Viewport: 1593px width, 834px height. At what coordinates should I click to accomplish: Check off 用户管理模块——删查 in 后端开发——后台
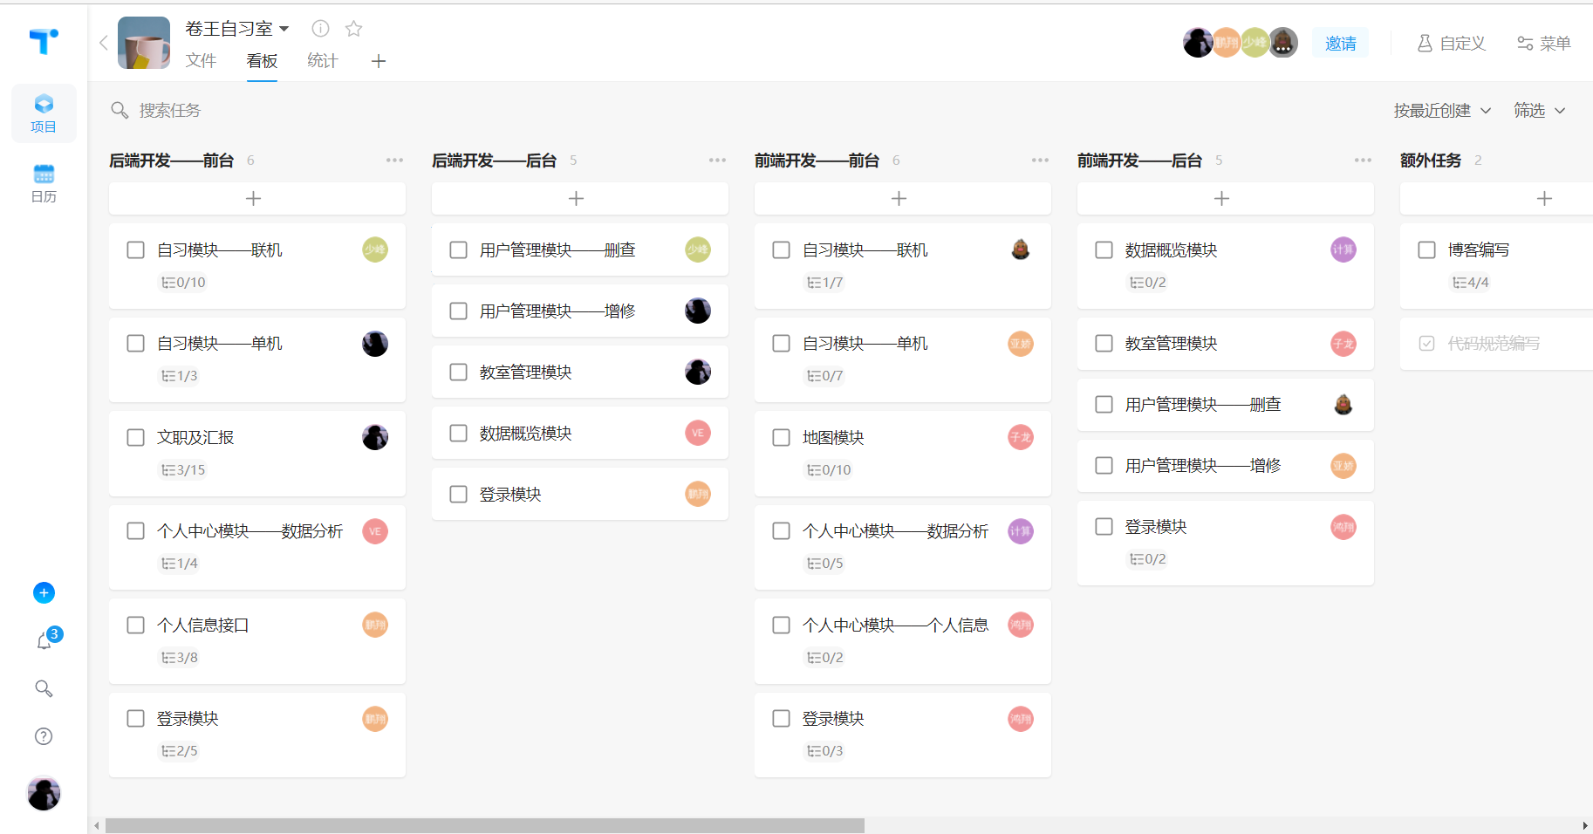[459, 250]
